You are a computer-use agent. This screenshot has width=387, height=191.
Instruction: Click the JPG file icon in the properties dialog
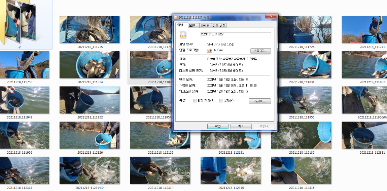click(x=183, y=35)
